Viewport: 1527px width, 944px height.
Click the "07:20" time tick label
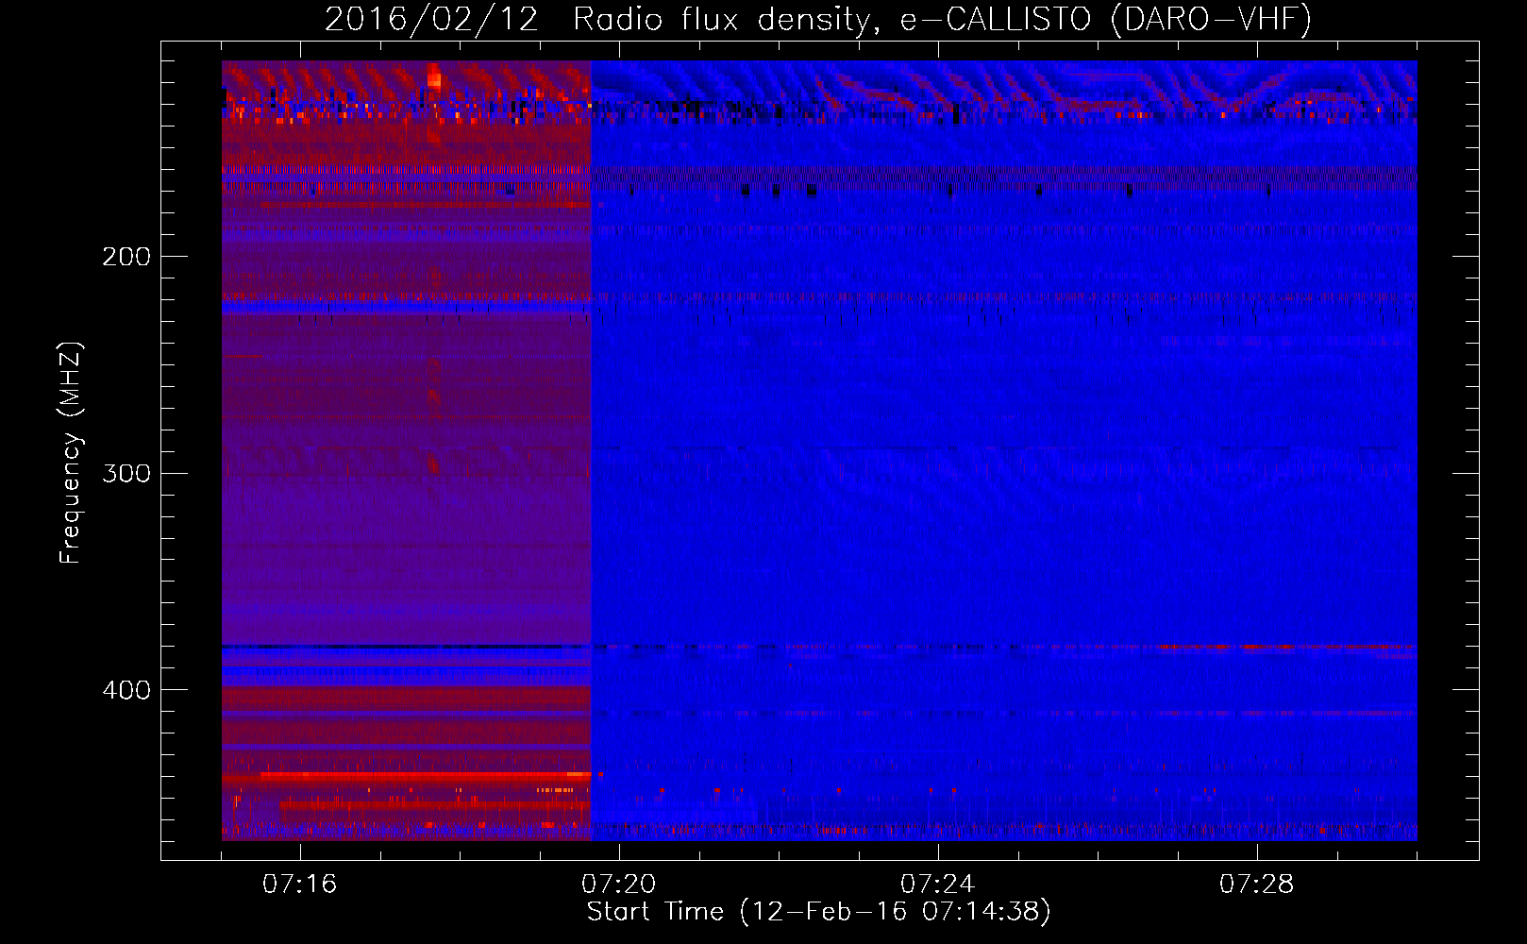point(619,885)
